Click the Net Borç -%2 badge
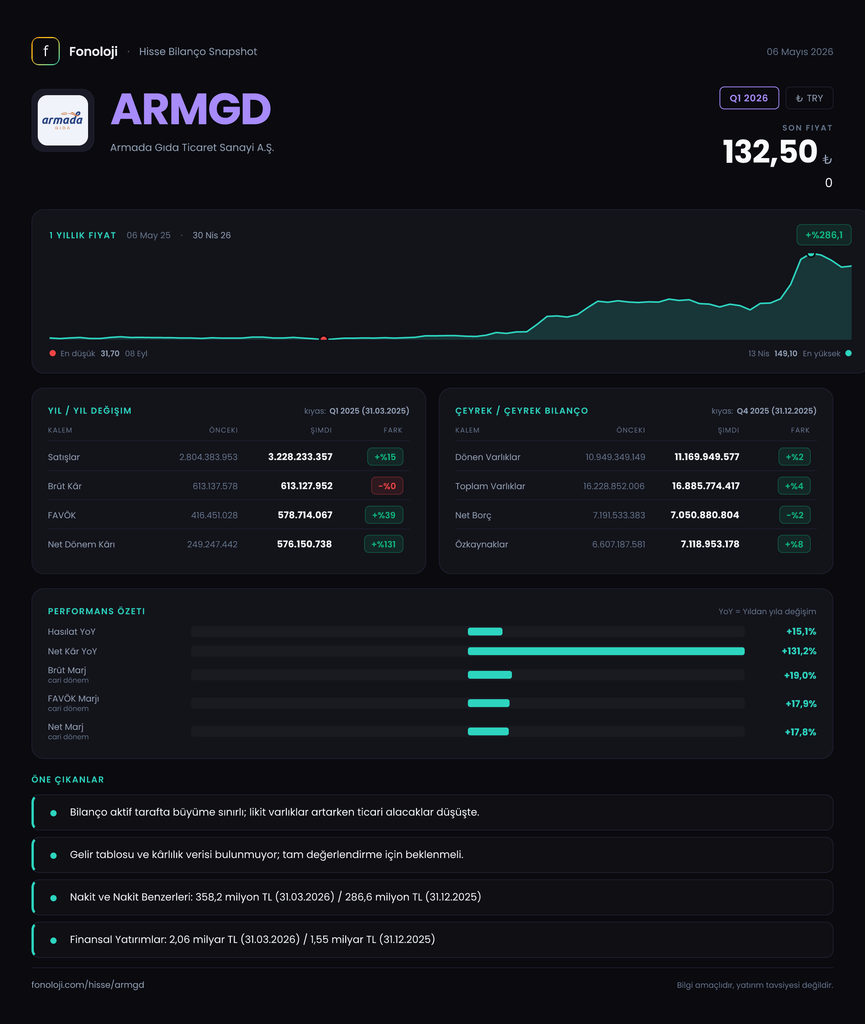Image resolution: width=865 pixels, height=1024 pixels. click(795, 515)
